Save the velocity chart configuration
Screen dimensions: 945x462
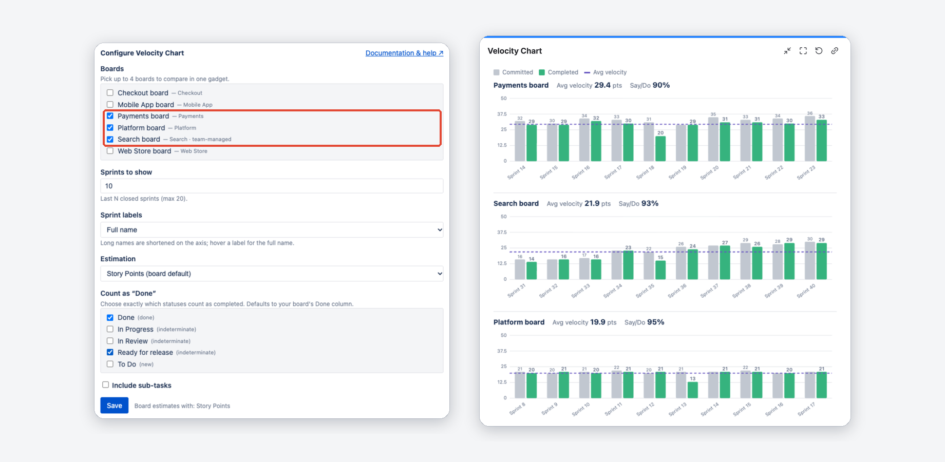(115, 406)
